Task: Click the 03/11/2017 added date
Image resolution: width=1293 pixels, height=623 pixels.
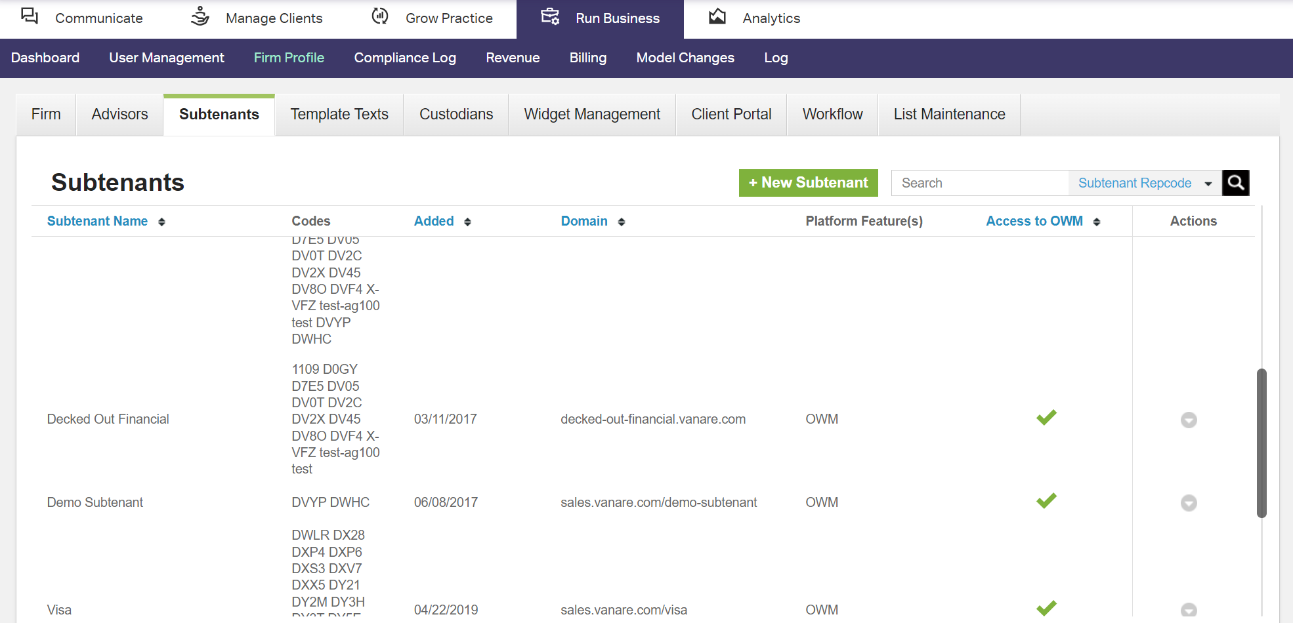Action: 445,419
